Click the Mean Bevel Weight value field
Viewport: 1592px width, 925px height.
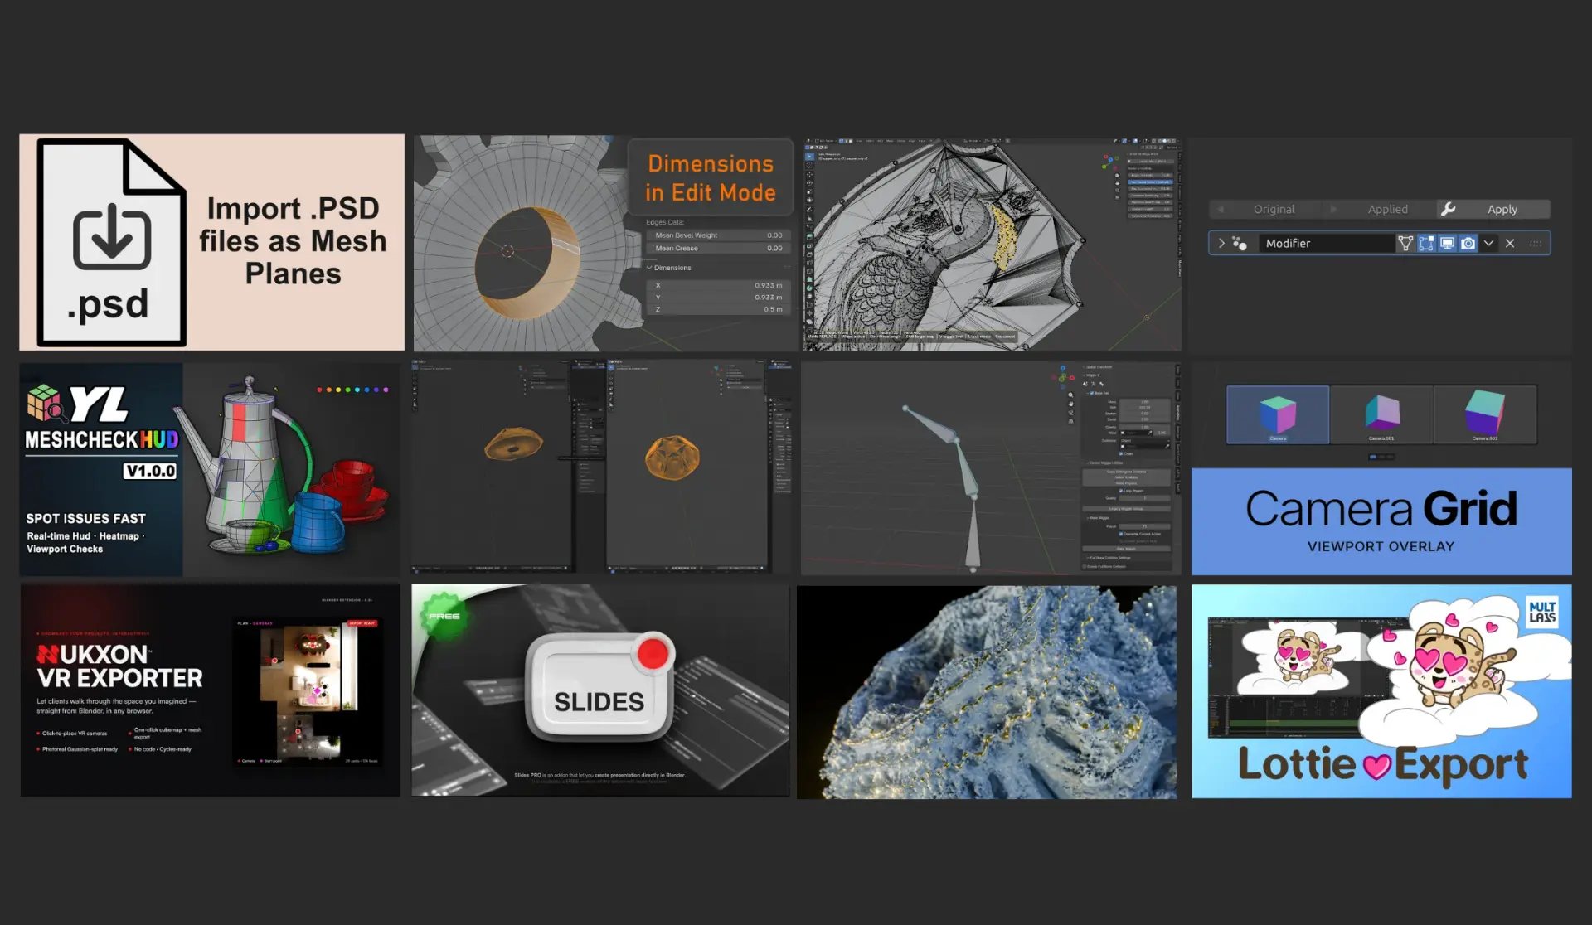[718, 235]
